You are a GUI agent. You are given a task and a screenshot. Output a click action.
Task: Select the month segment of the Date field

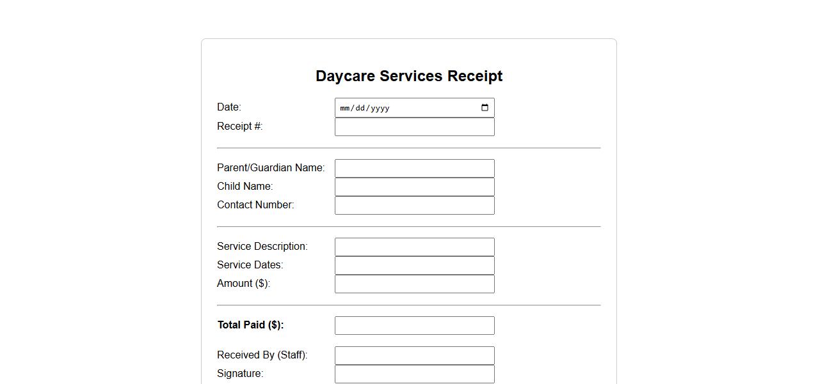(x=345, y=108)
